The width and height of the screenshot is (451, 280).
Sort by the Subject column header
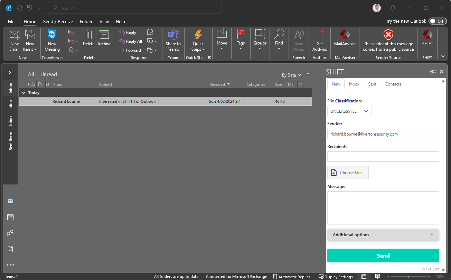pyautogui.click(x=153, y=84)
